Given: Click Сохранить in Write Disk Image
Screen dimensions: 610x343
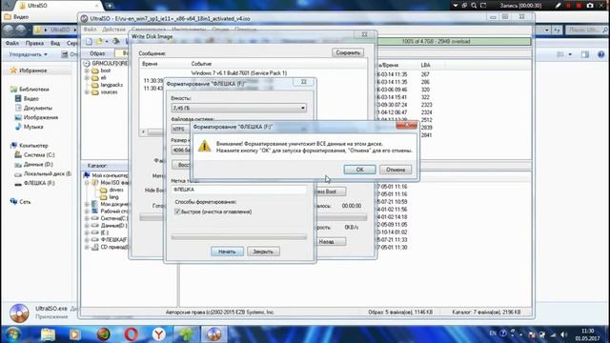Looking at the screenshot, I should 348,52.
